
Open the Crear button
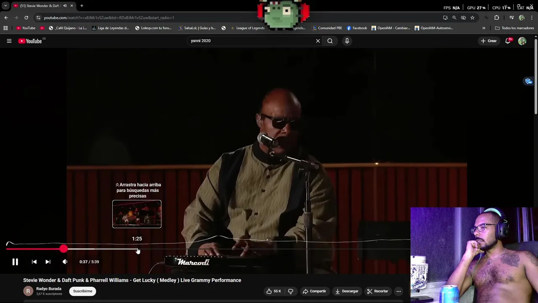tap(489, 41)
